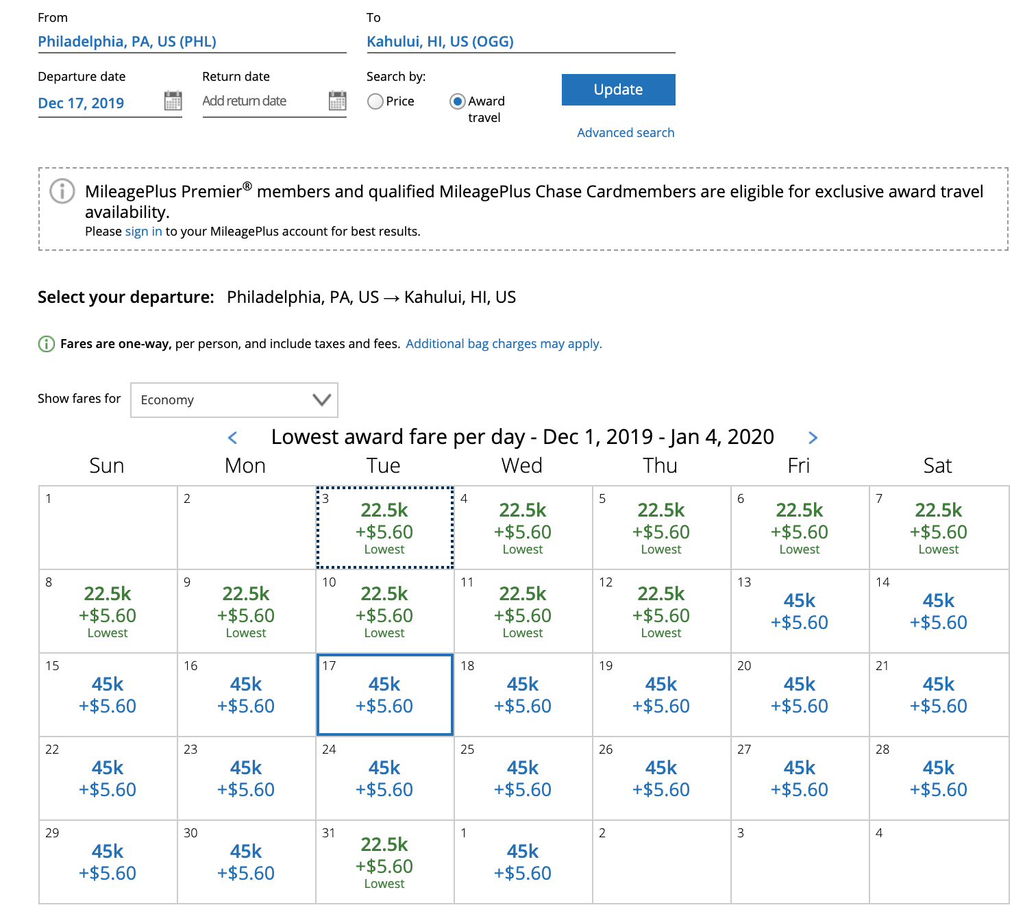Select the Price search radio button
Viewport: 1025px width, 914px height.
coord(375,101)
